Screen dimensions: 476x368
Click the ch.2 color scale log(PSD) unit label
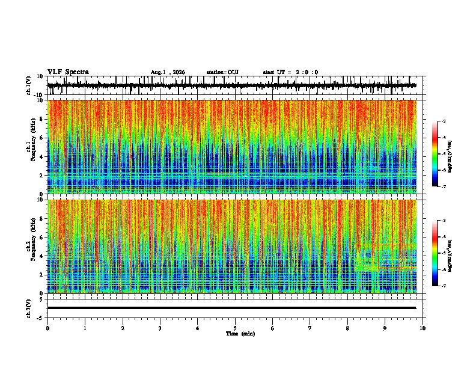pos(450,256)
